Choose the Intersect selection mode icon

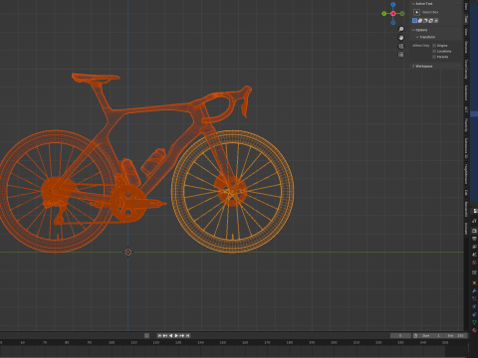coord(436,21)
